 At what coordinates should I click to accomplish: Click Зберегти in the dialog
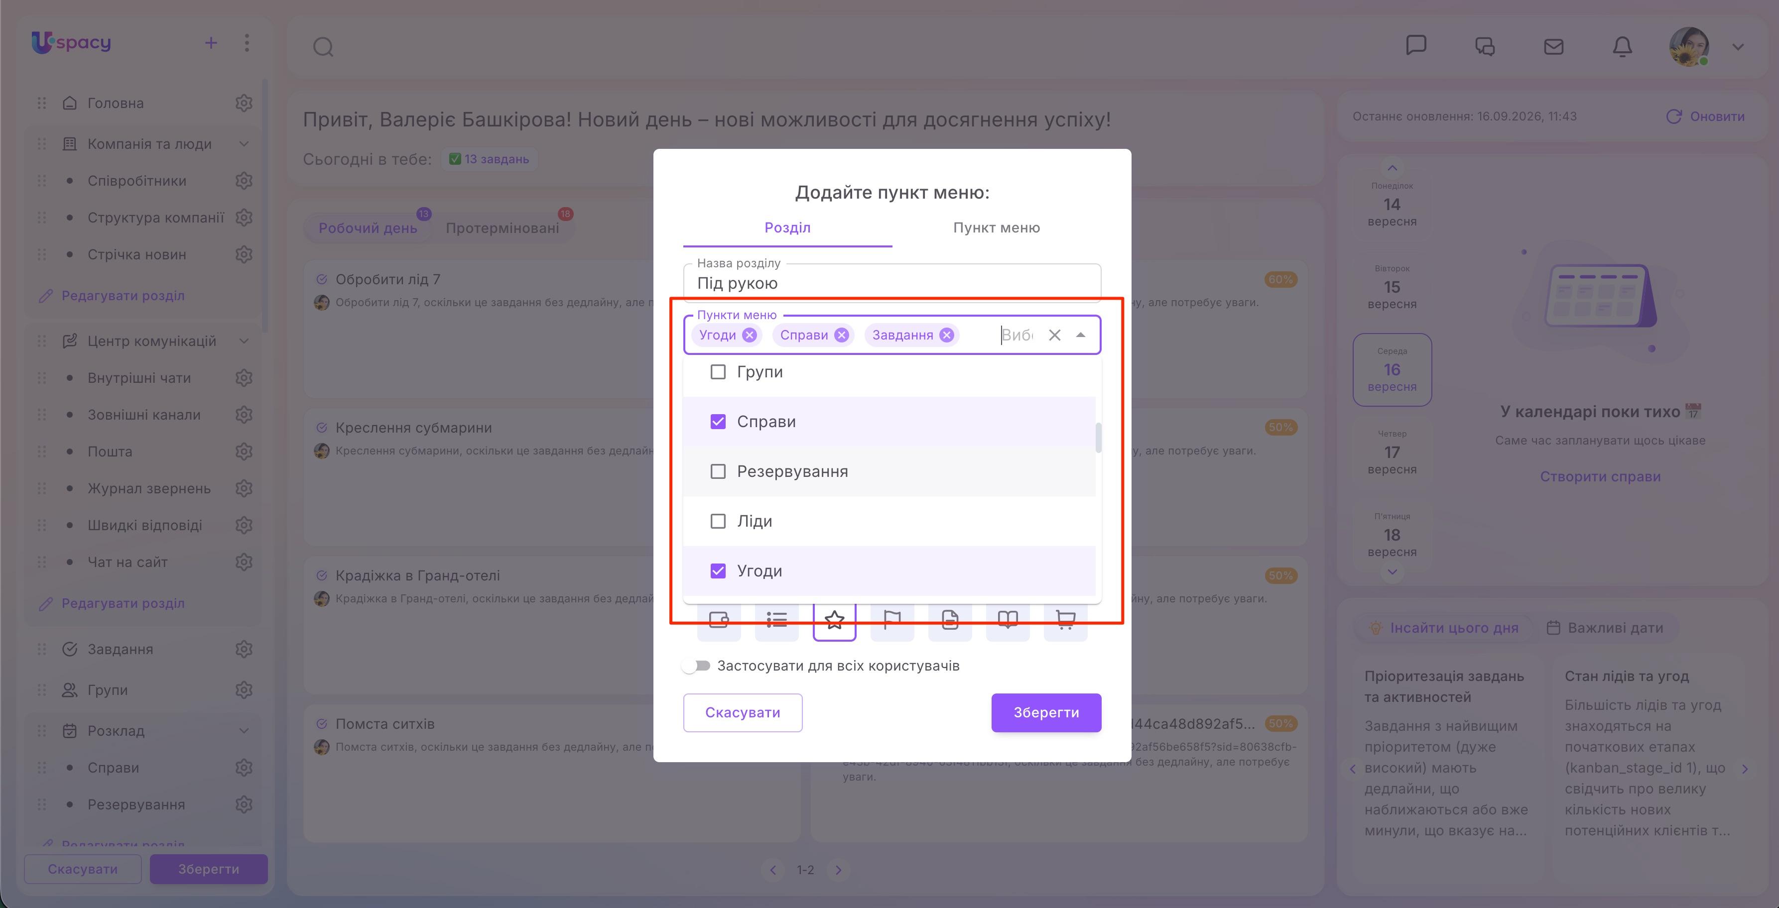tap(1046, 712)
